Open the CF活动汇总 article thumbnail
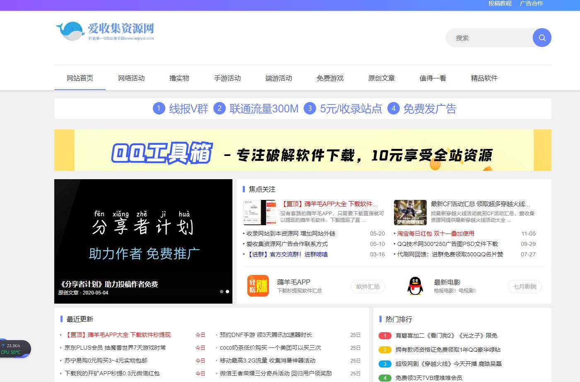Viewport: 580px width, 382px height. pos(410,212)
